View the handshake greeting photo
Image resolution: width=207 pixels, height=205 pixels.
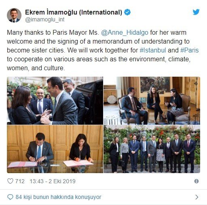pos(55,100)
